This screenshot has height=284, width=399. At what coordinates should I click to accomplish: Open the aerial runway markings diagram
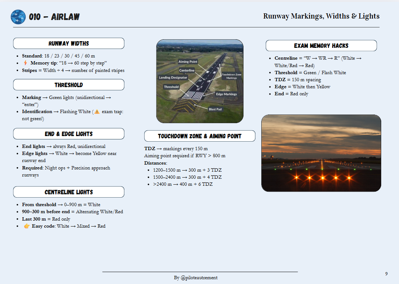[200, 81]
